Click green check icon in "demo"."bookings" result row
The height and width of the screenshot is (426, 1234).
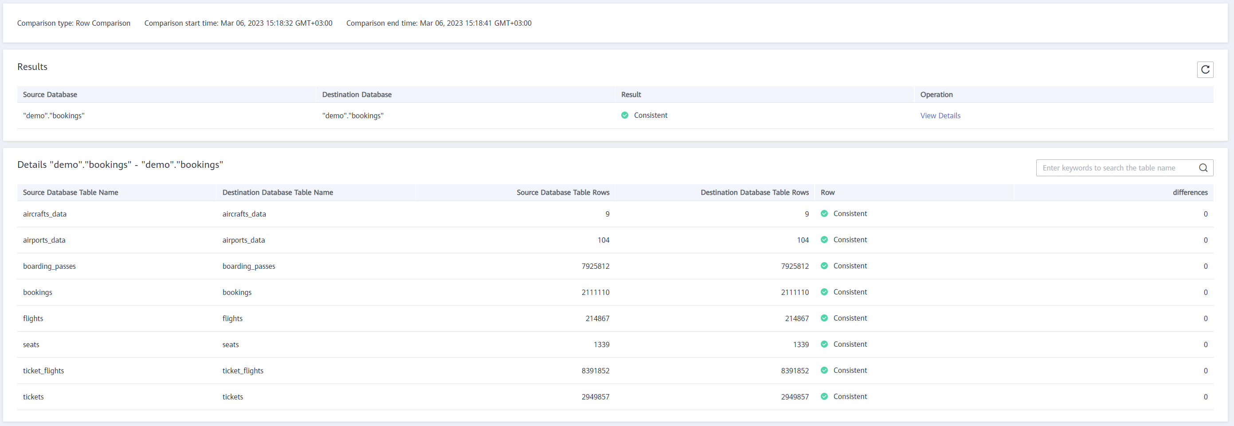pos(625,115)
